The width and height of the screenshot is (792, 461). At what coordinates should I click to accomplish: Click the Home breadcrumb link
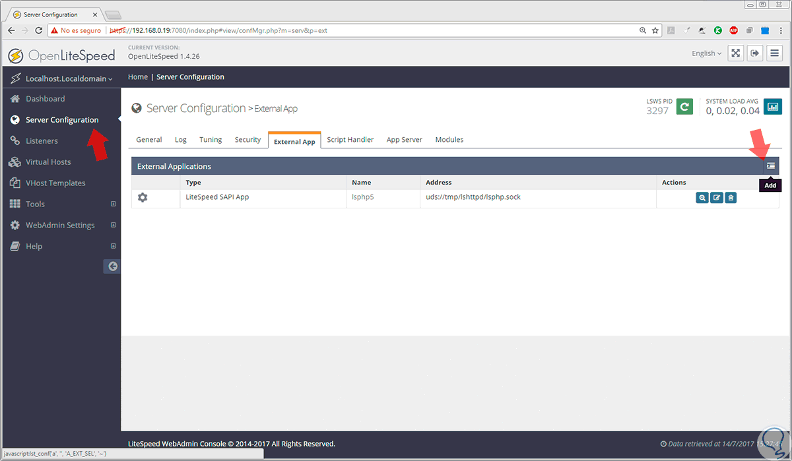[x=138, y=77]
